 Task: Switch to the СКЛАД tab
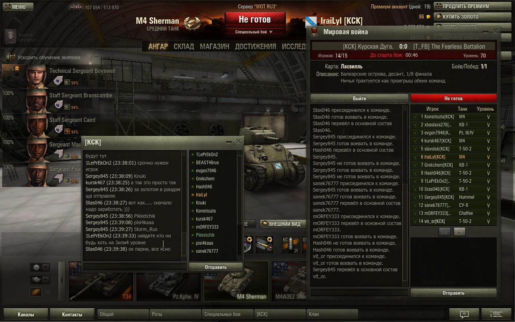click(x=184, y=47)
